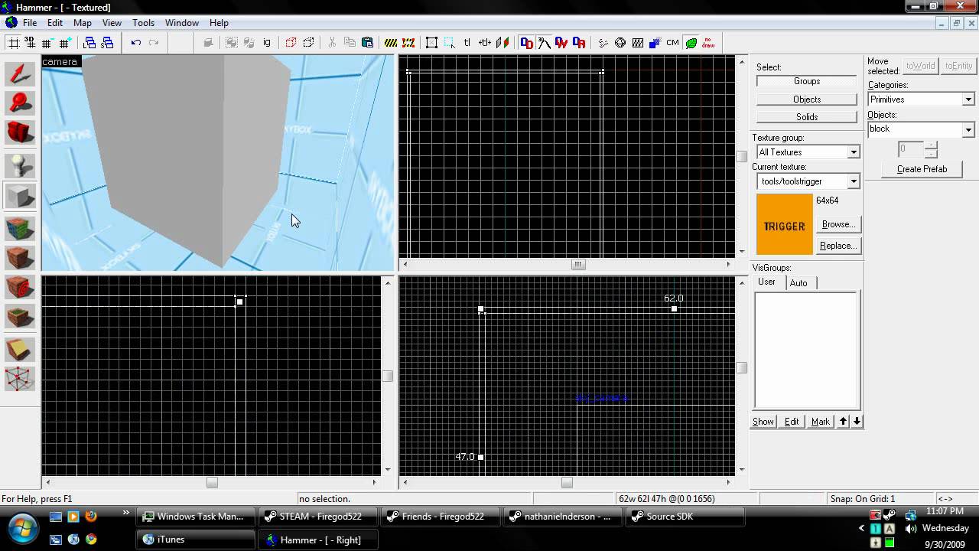Click Hide Selected Objects icon

[x=291, y=43]
